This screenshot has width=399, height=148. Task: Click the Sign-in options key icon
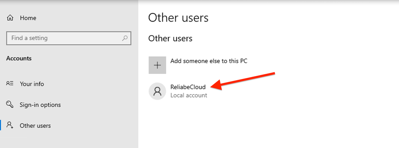10,104
